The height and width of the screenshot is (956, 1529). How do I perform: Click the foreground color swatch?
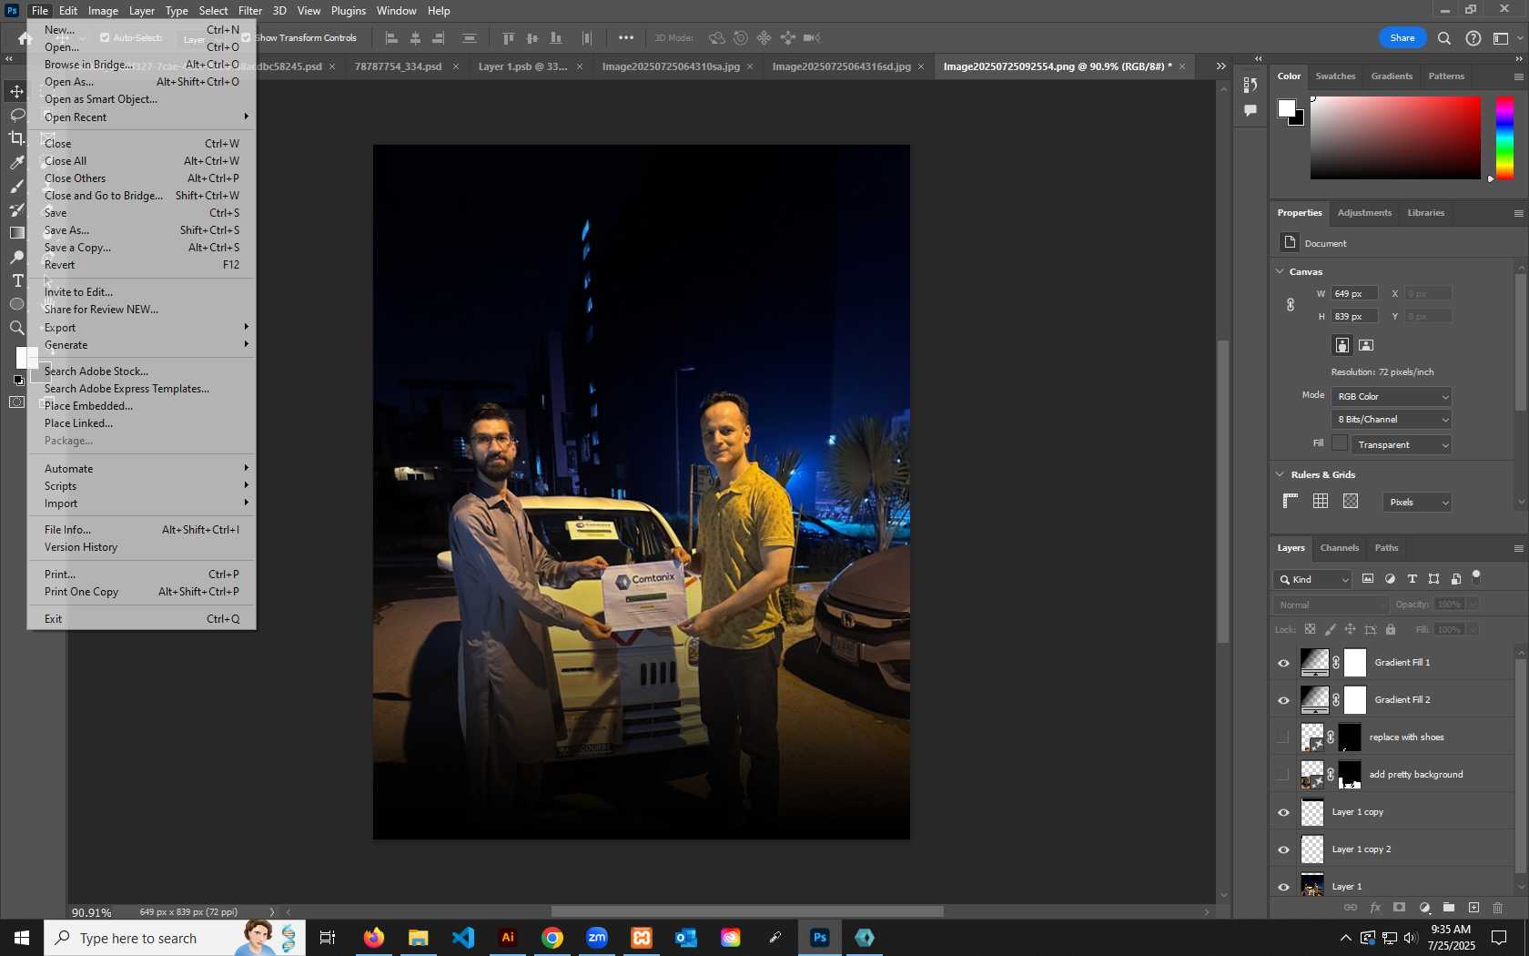click(x=1286, y=109)
